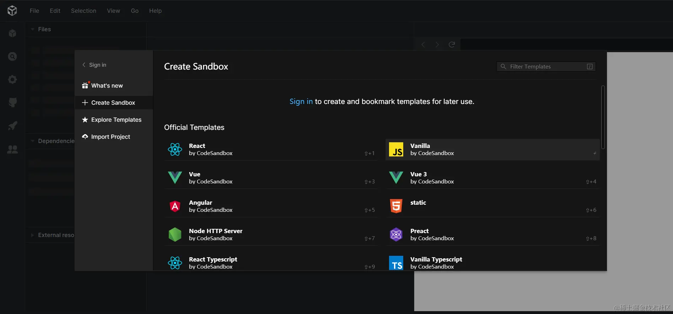Open Import Project
The width and height of the screenshot is (673, 314).
pos(110,137)
